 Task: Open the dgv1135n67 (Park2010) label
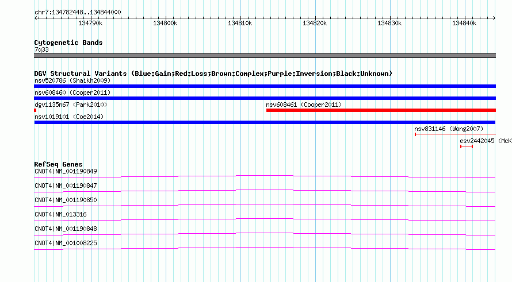click(x=71, y=105)
